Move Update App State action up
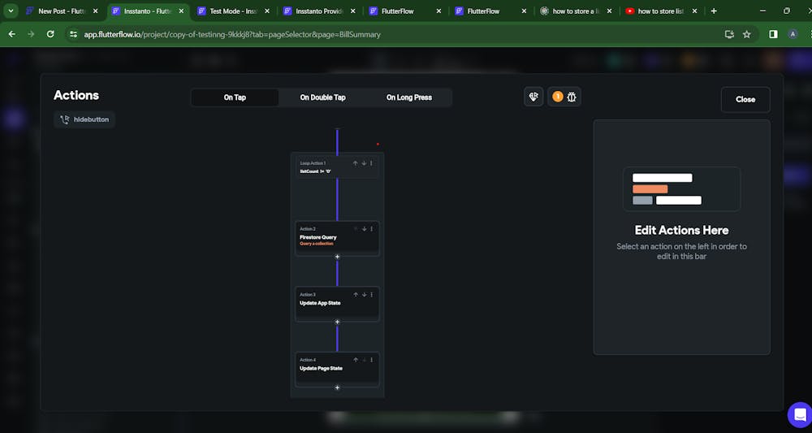812x433 pixels. (x=356, y=295)
